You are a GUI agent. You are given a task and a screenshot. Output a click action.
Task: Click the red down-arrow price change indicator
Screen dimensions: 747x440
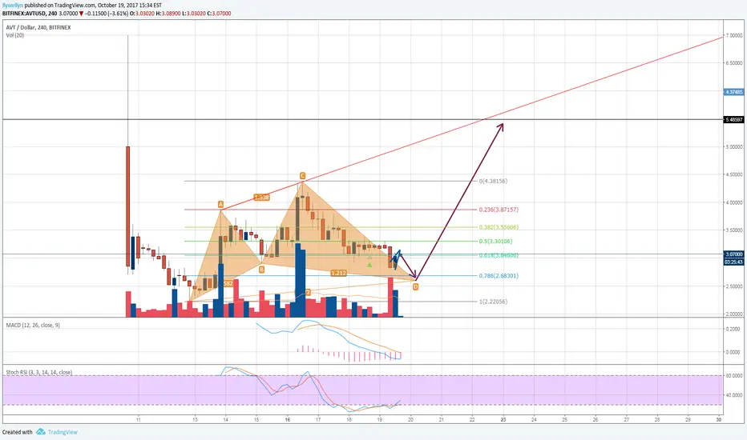click(x=82, y=14)
